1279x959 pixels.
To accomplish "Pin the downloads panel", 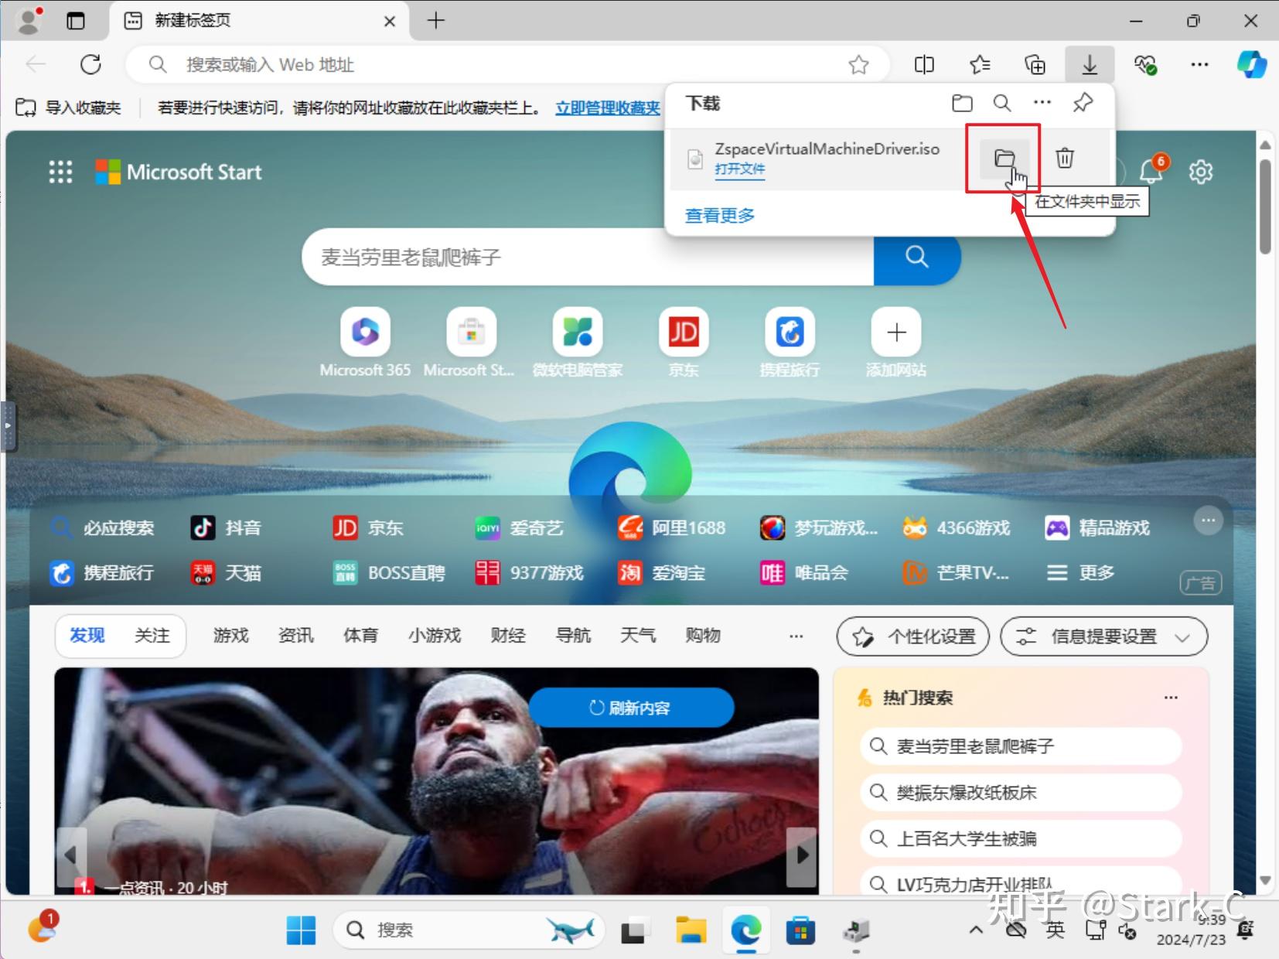I will (x=1083, y=103).
